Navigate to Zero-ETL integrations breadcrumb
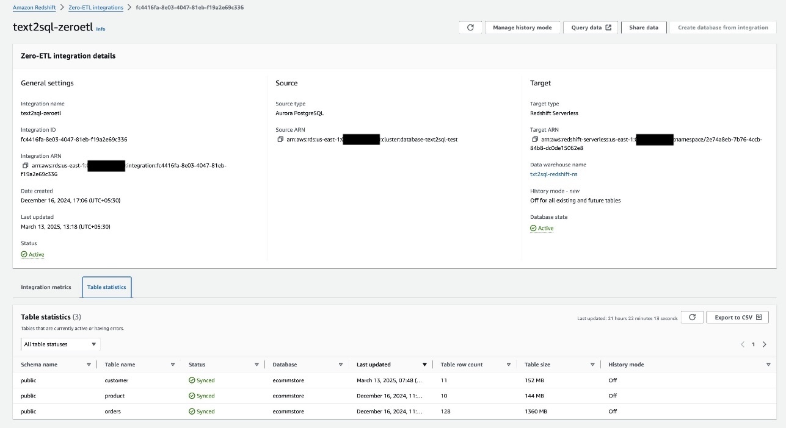 (x=96, y=8)
